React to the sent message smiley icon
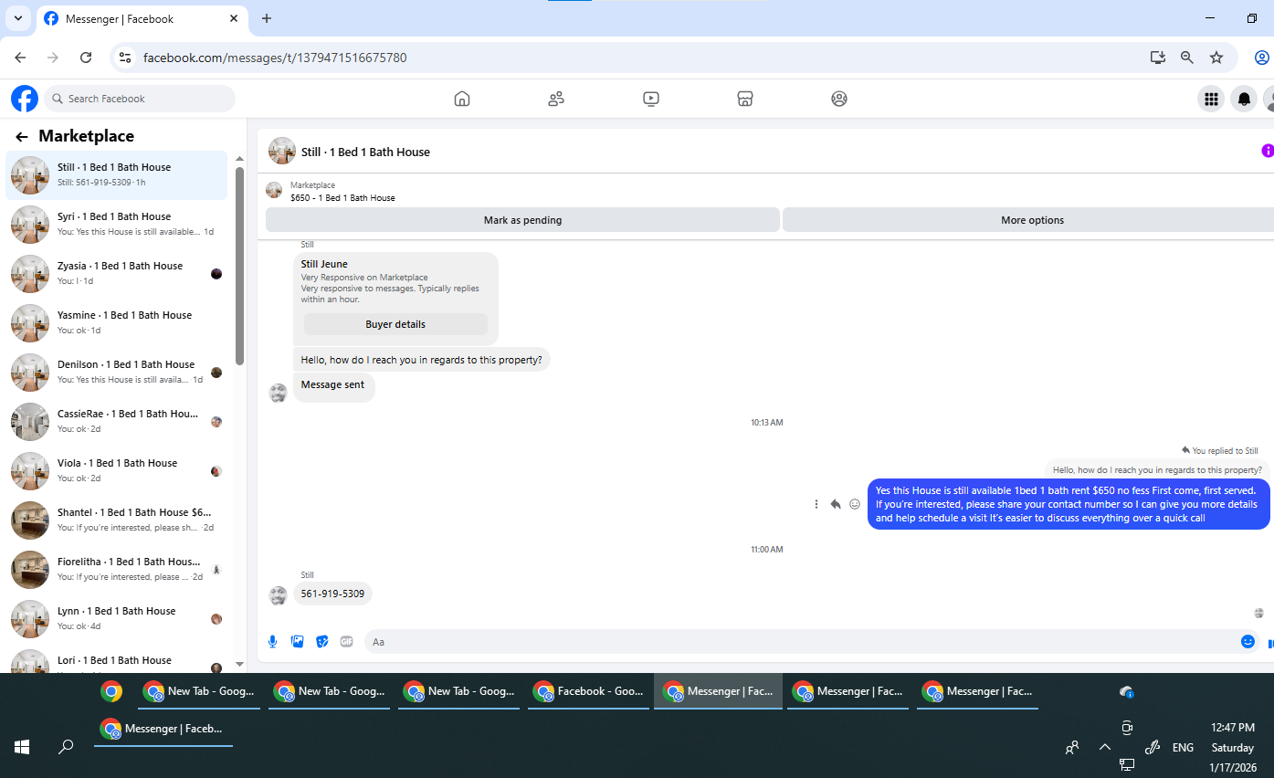Screen dimensions: 1274x778 click(x=855, y=504)
